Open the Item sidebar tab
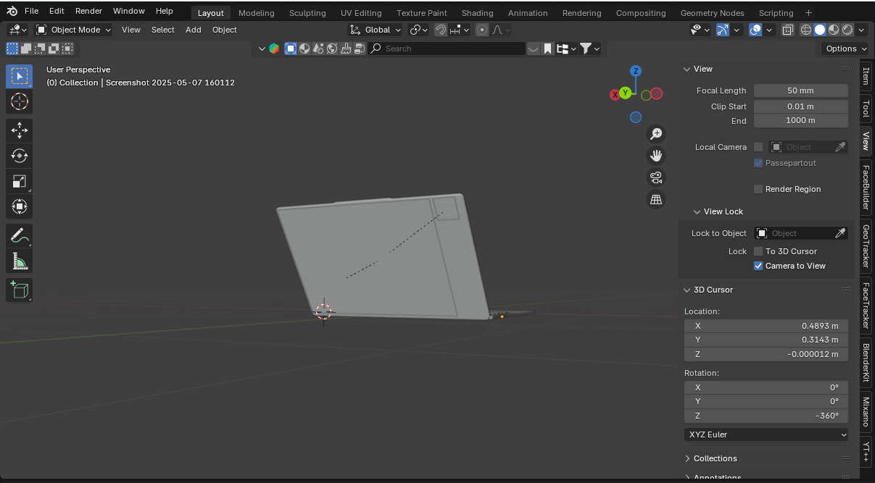875x483 pixels. click(866, 76)
